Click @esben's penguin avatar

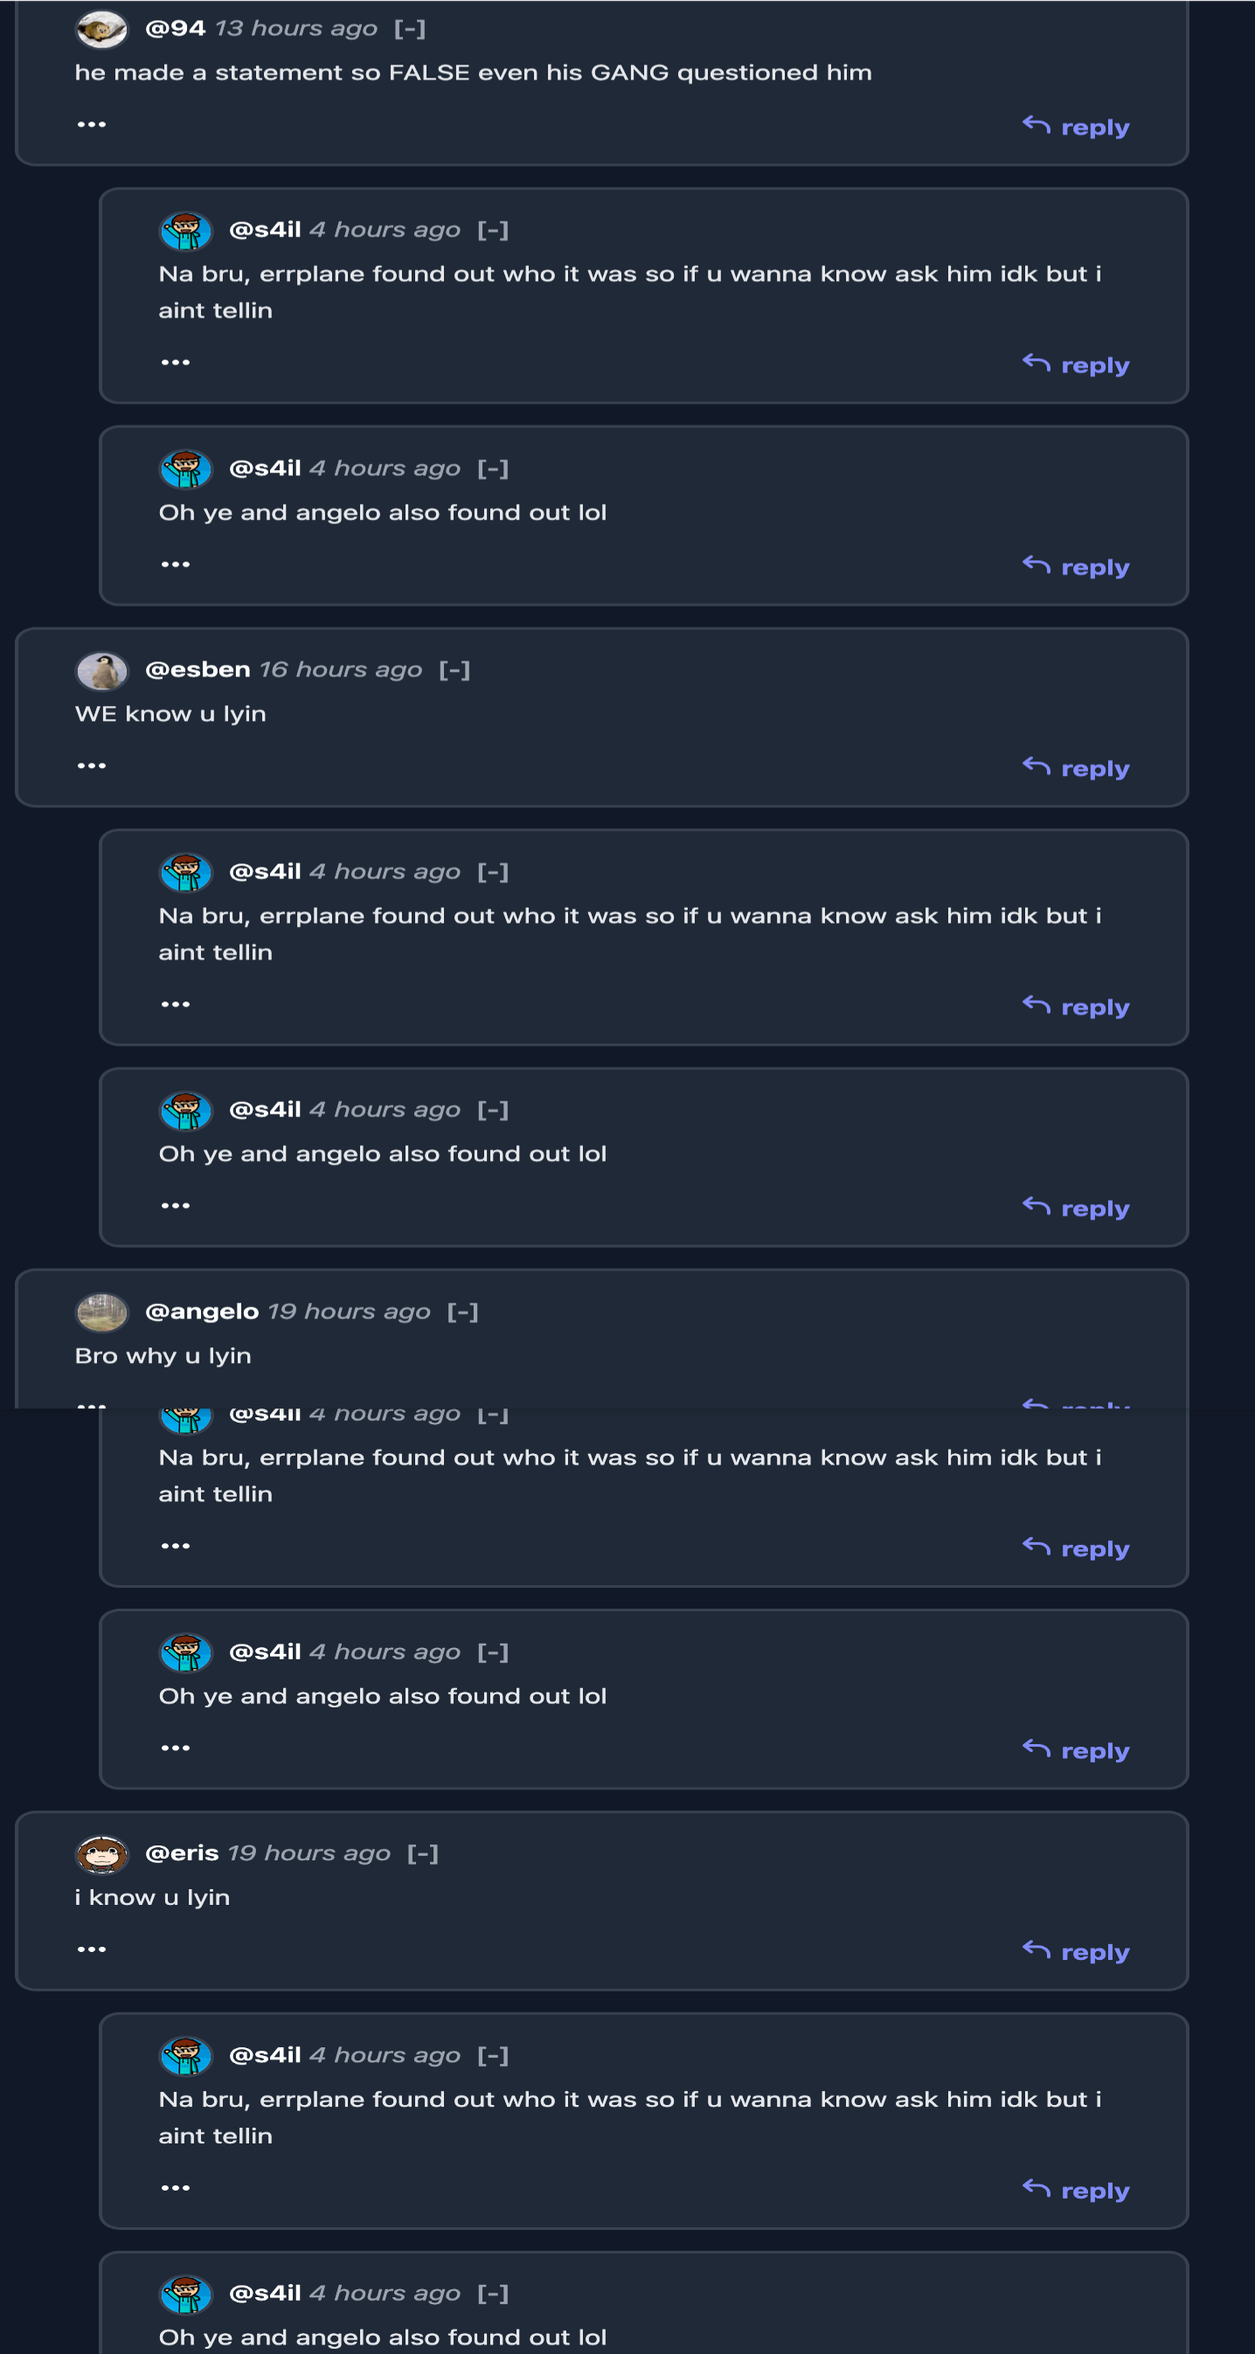(x=101, y=671)
